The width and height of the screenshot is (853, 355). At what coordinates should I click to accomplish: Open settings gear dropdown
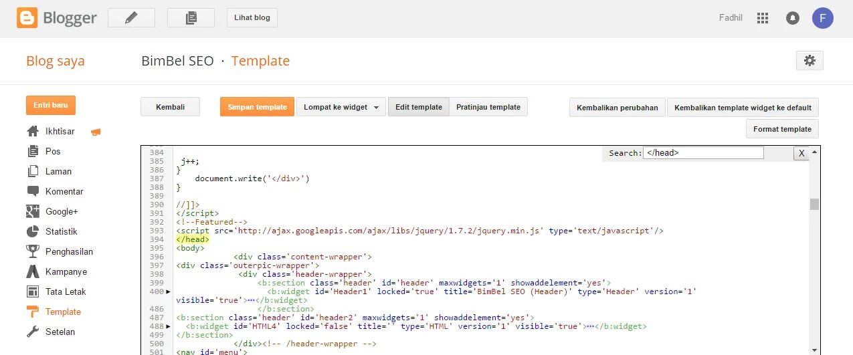coord(810,60)
